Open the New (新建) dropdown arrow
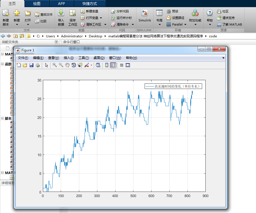 pyautogui.click(x=17, y=24)
